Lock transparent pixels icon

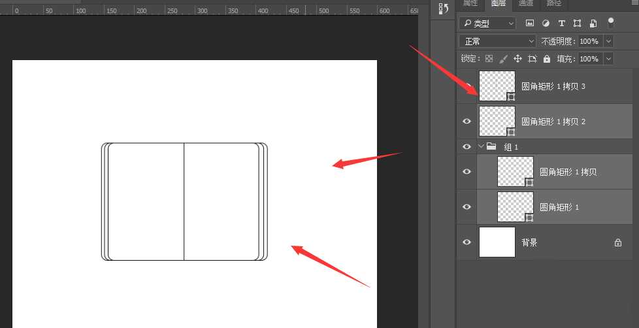click(489, 59)
